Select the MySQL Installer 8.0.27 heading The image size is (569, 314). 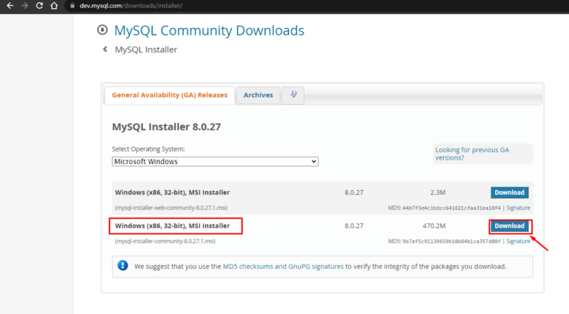click(x=166, y=127)
